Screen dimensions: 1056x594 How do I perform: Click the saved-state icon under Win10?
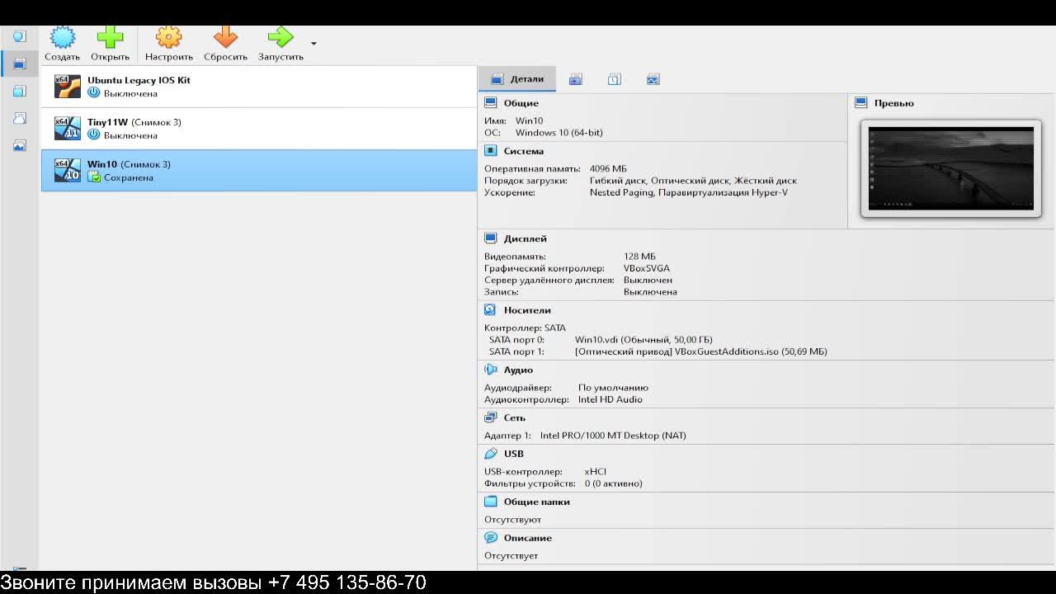point(94,177)
